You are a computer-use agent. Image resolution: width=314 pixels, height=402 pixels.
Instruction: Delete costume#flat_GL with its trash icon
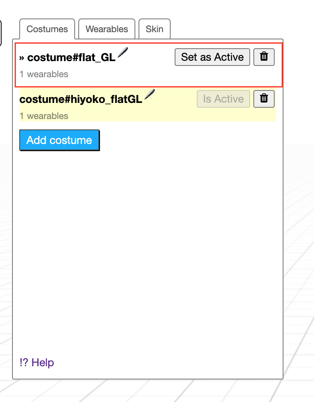[x=264, y=57]
